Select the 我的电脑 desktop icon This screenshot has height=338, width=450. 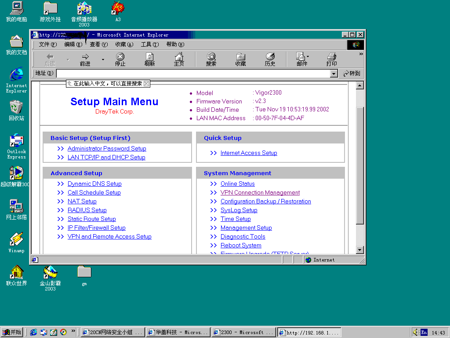16,12
